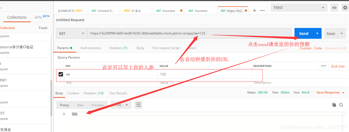Open the Save button dropdown arrow
Image resolution: width=349 pixels, height=132 pixels.
coord(342,34)
